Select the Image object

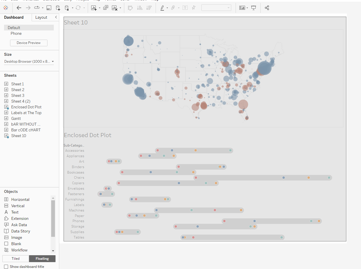(x=17, y=237)
